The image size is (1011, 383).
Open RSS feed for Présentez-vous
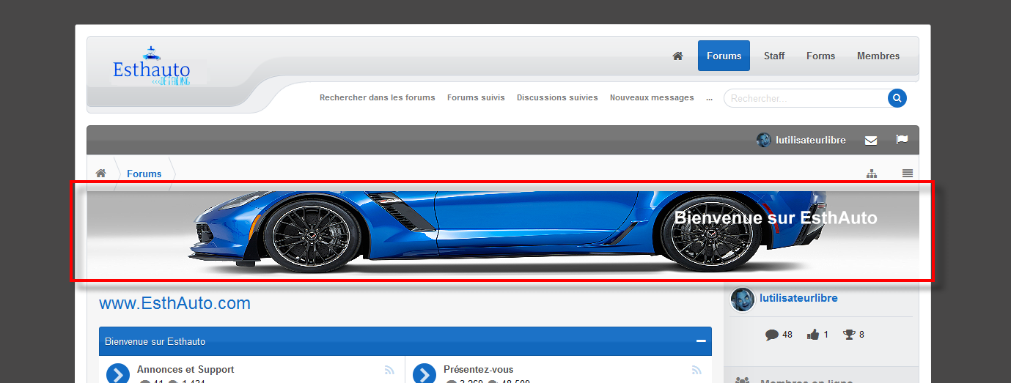click(696, 371)
